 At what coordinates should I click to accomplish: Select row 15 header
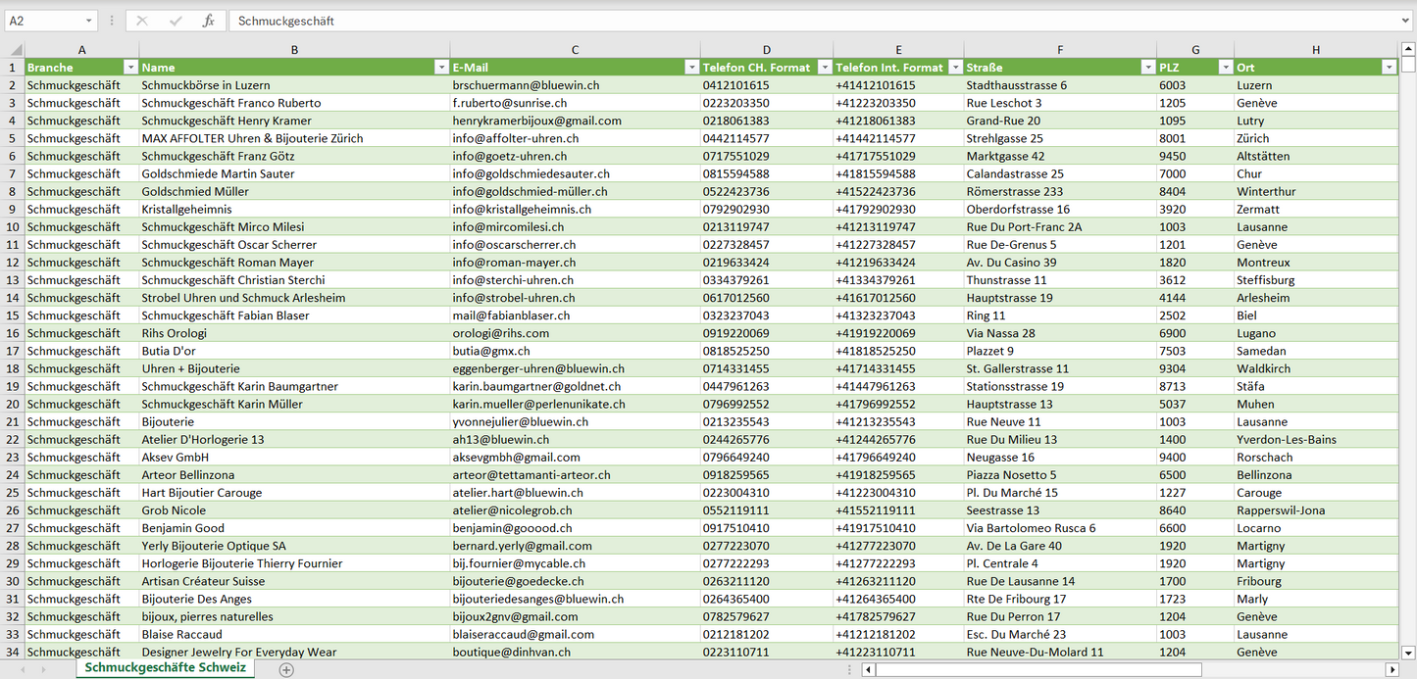(x=12, y=315)
